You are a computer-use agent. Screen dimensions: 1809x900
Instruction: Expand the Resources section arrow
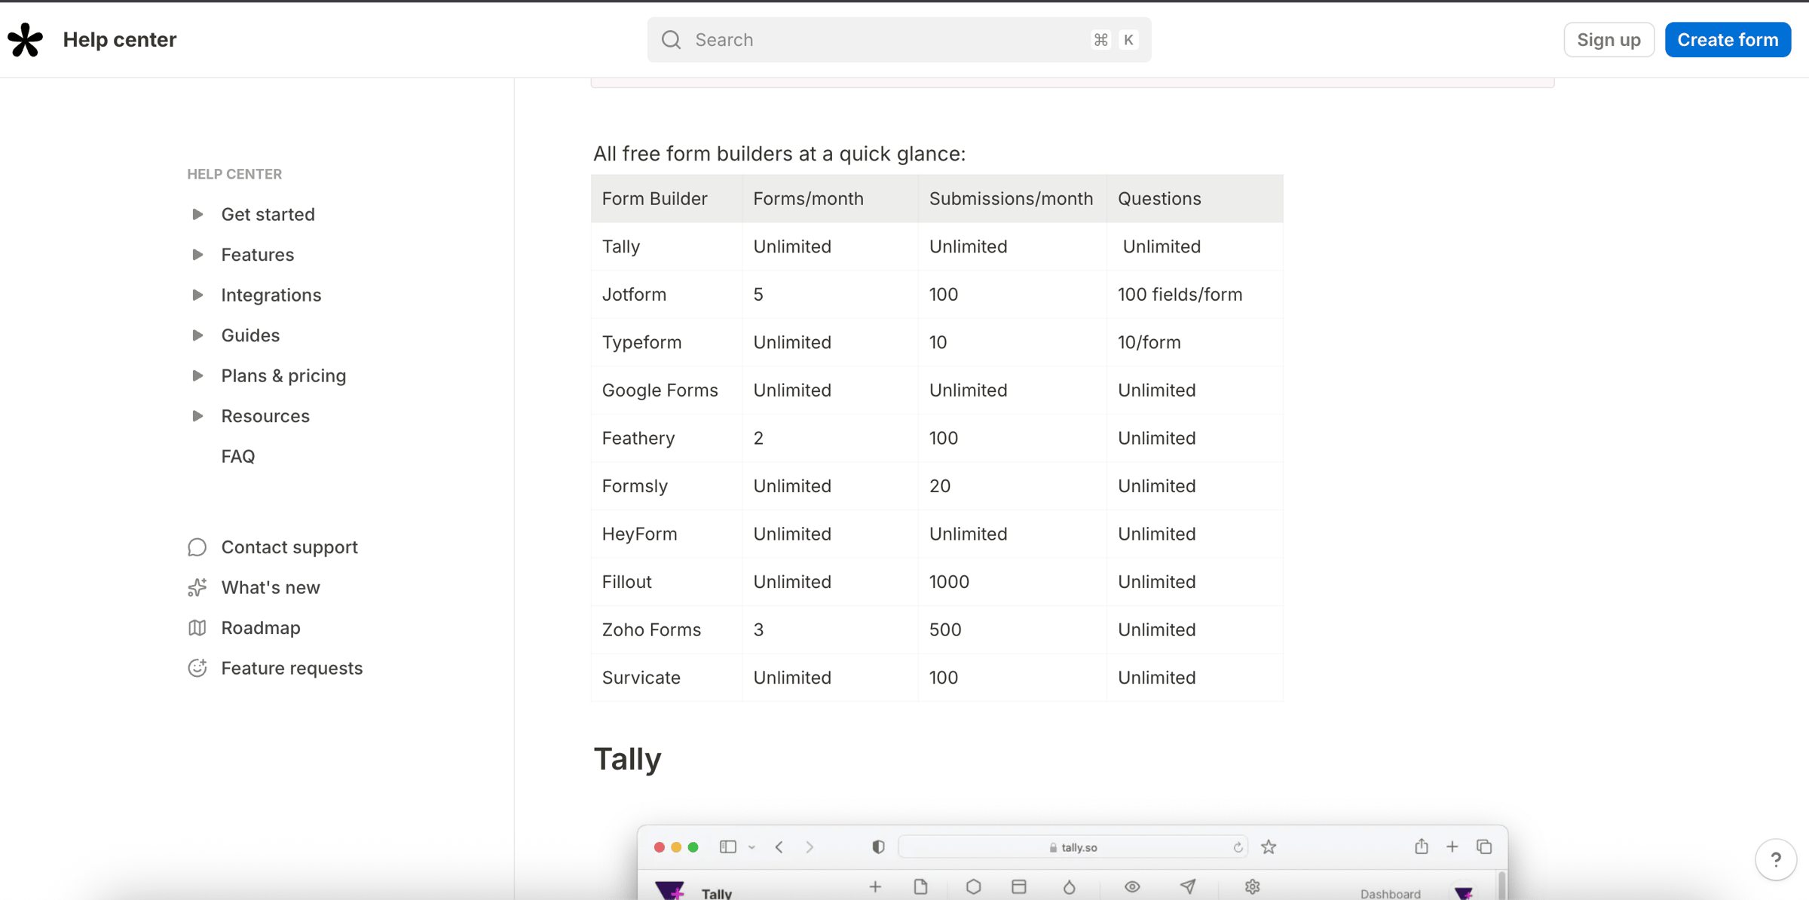click(197, 416)
